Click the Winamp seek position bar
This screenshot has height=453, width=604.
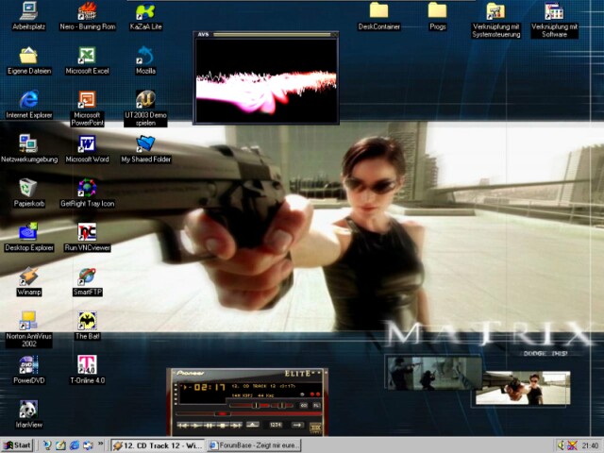point(248,414)
